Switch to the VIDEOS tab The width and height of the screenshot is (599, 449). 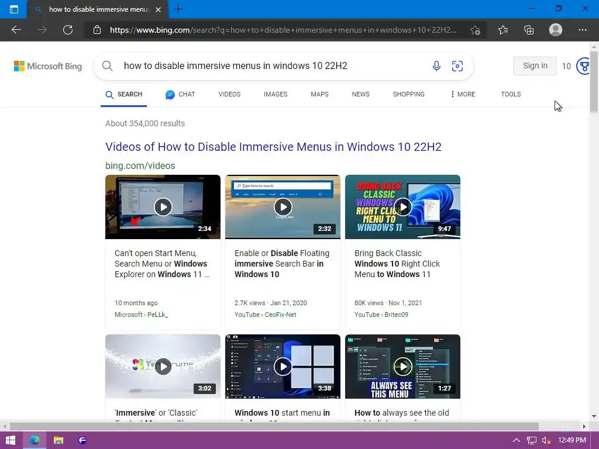229,94
